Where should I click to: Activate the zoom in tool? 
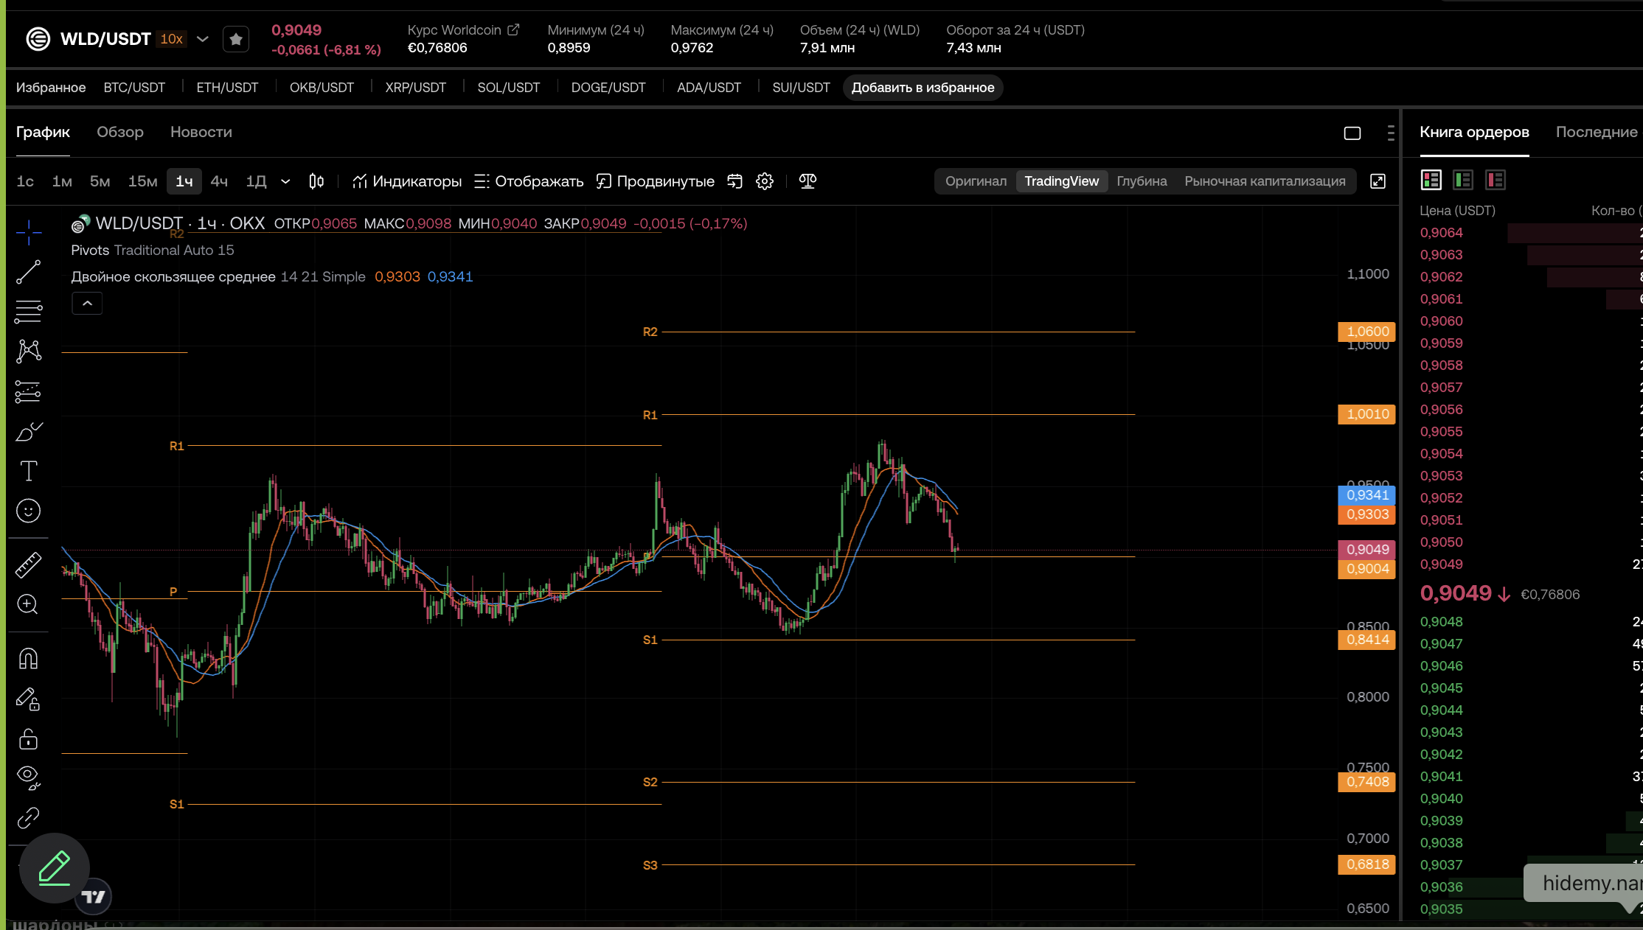point(29,604)
